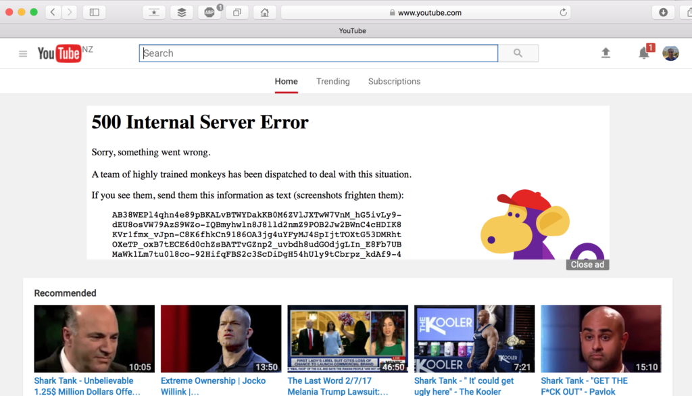
Task: Show Safari downloads icon
Action: (663, 12)
